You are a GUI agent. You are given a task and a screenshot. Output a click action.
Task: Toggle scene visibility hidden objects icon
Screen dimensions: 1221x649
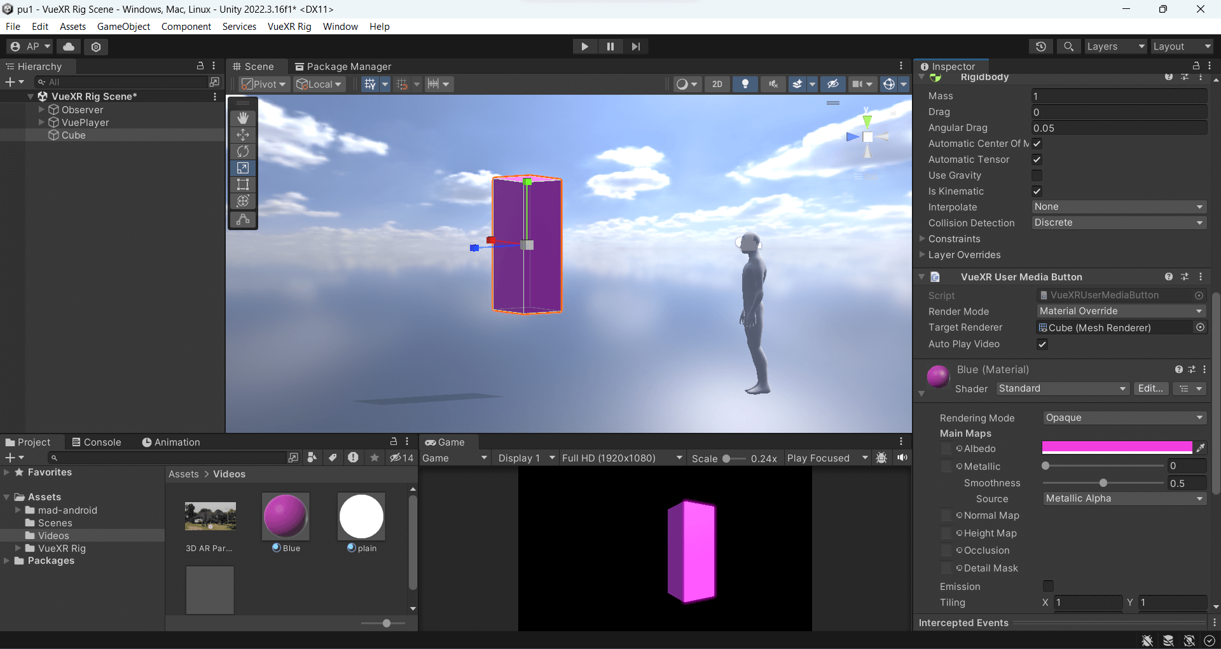point(832,84)
